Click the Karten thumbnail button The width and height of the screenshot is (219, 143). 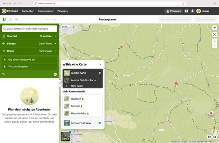point(65,136)
